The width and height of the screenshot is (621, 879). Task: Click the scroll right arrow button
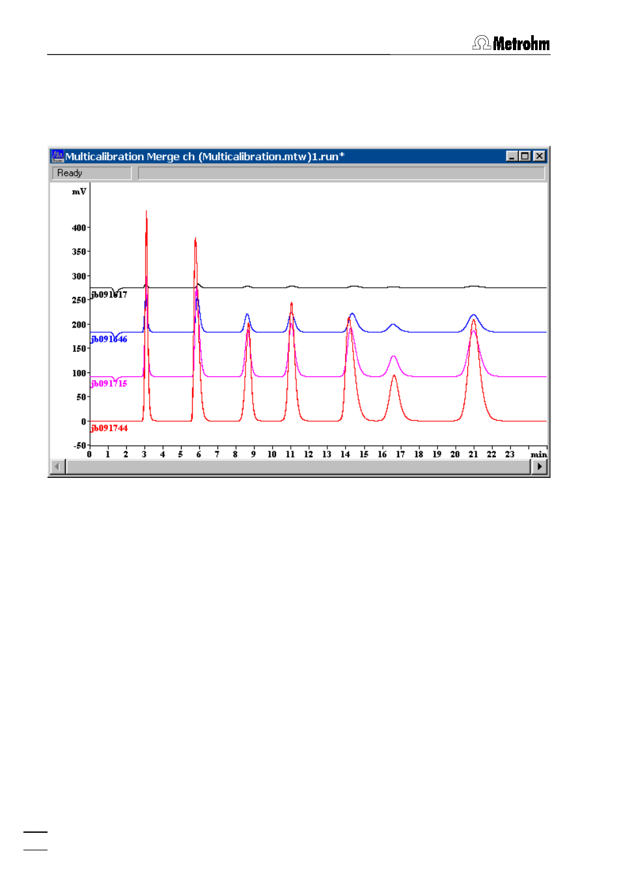click(x=539, y=466)
